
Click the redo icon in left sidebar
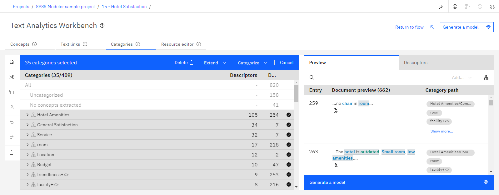click(12, 137)
